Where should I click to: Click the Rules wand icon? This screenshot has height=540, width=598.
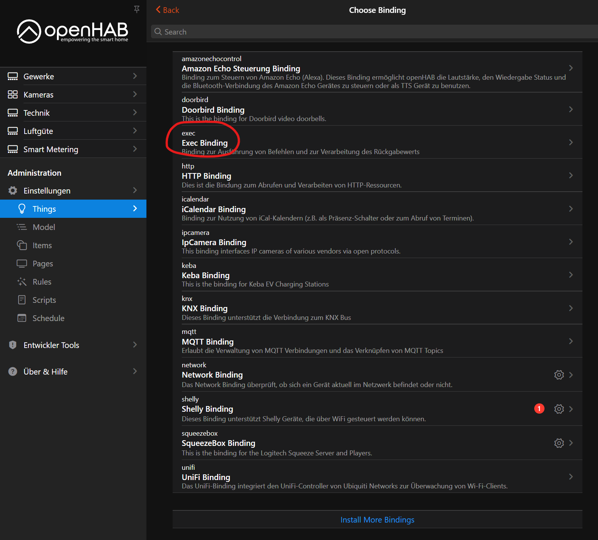tap(22, 282)
